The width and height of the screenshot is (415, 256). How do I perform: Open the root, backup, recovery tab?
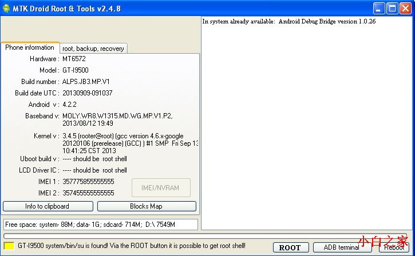(x=93, y=49)
